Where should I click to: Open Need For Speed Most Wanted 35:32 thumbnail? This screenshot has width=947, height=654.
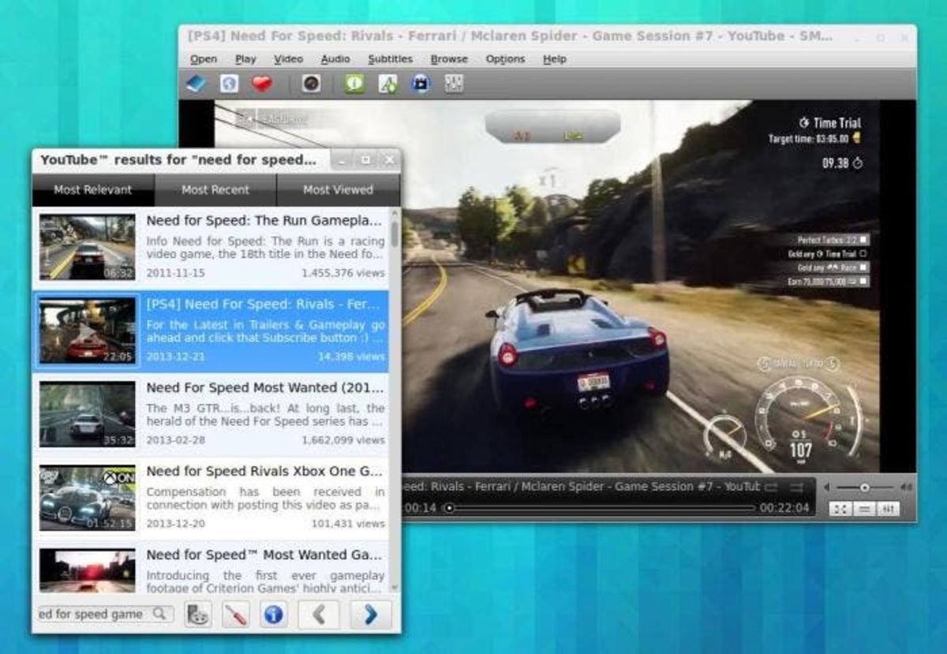(x=88, y=414)
